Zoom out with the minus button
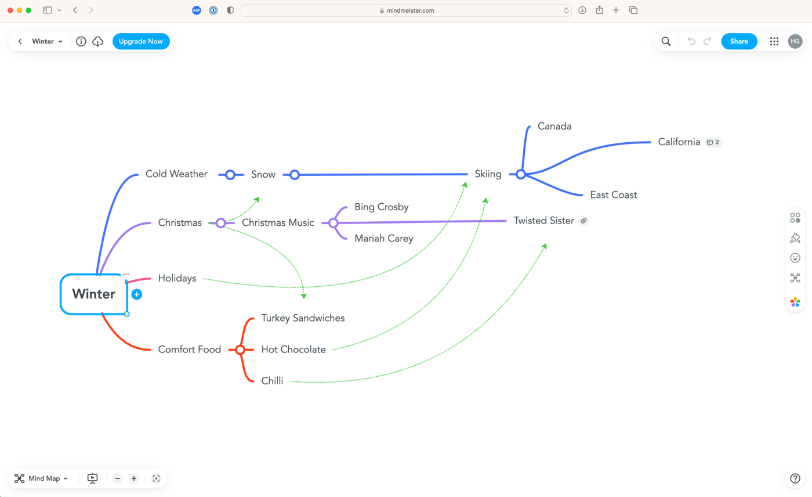This screenshot has height=497, width=812. (118, 478)
